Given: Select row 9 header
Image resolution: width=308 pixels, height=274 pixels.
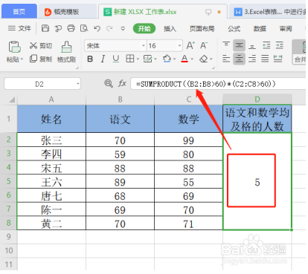Looking at the screenshot, I should click(x=8, y=237).
